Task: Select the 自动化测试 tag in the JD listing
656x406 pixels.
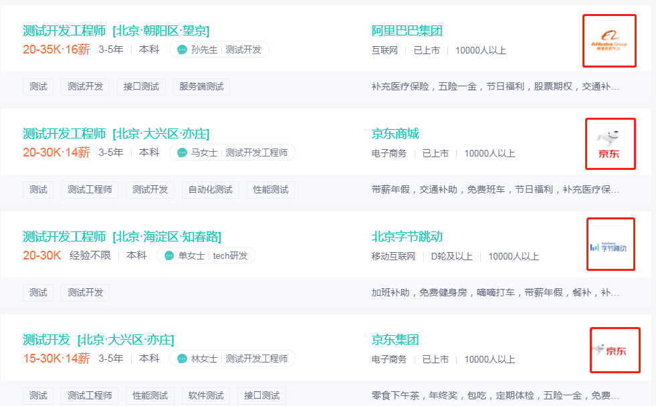Action: click(x=210, y=189)
